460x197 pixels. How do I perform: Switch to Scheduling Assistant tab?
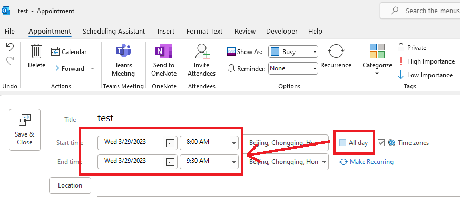click(x=114, y=32)
